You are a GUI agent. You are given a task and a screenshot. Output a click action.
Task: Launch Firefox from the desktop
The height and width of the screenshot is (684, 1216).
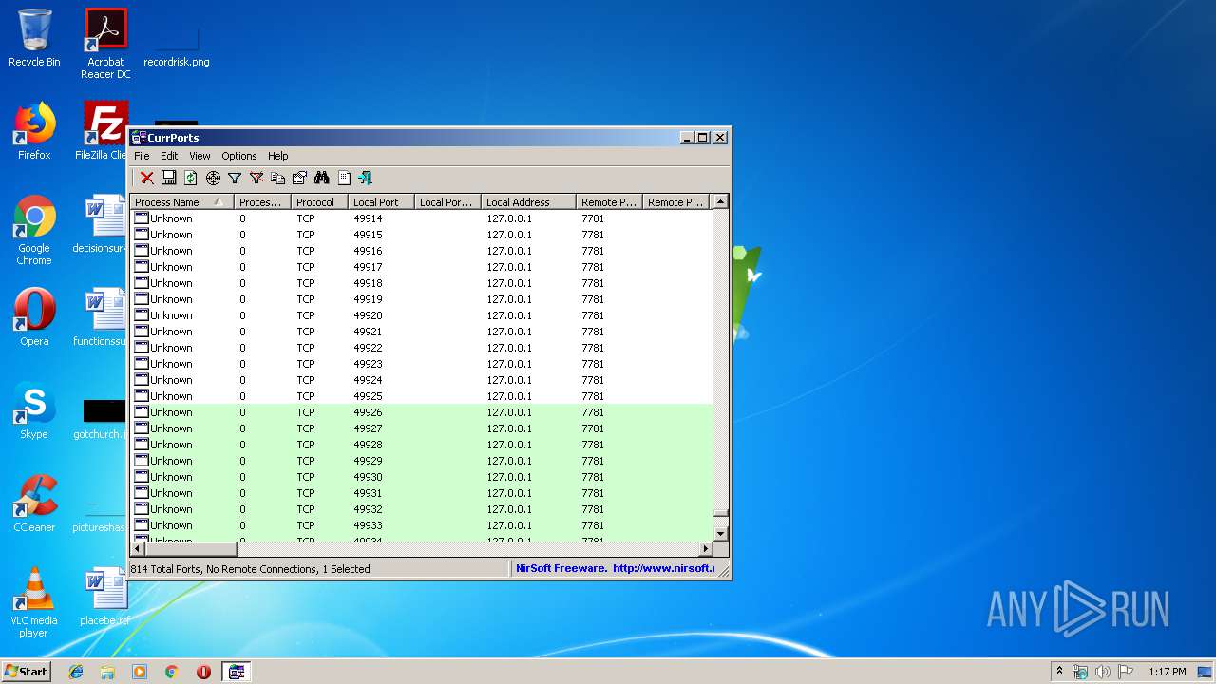(34, 131)
